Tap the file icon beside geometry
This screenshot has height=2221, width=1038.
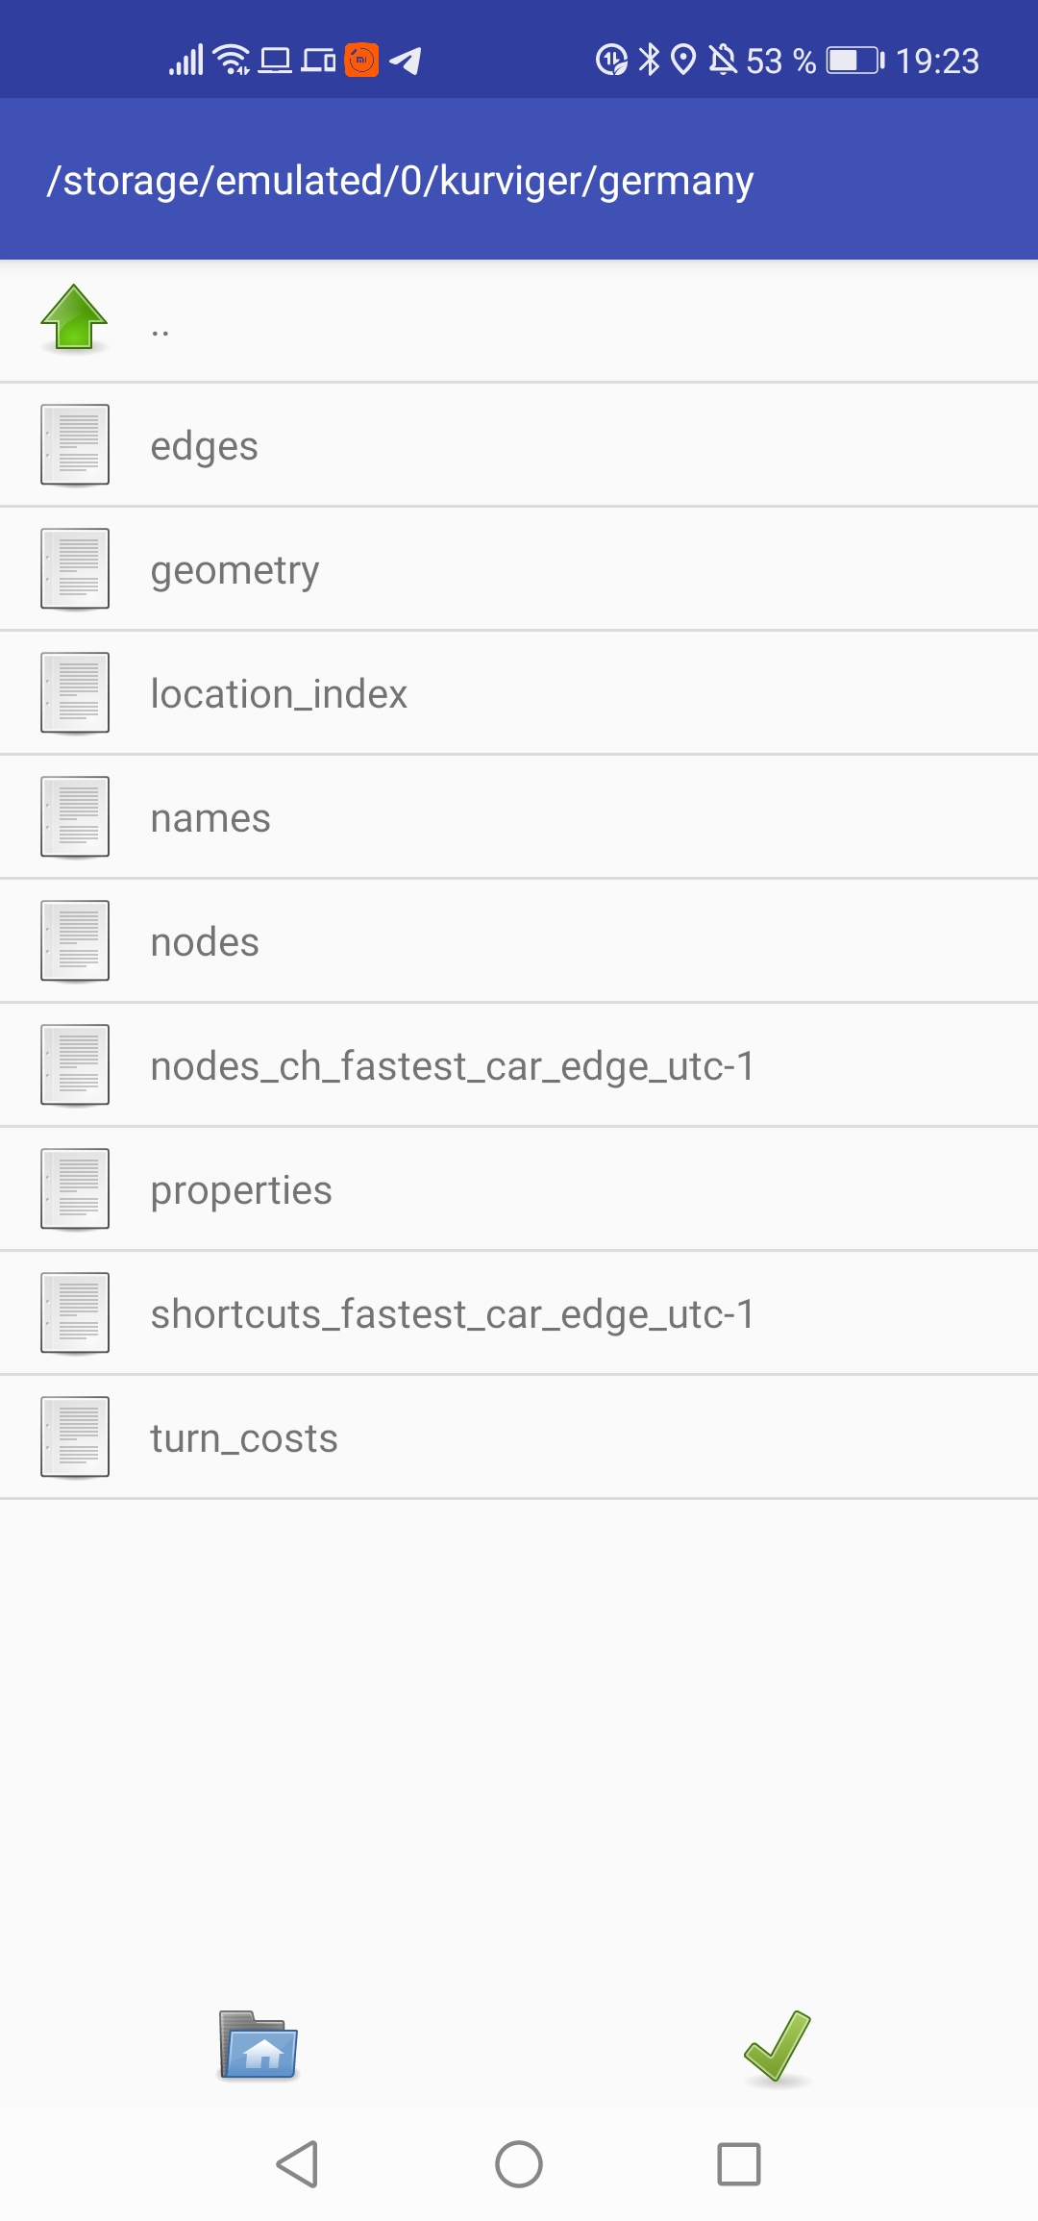[75, 569]
